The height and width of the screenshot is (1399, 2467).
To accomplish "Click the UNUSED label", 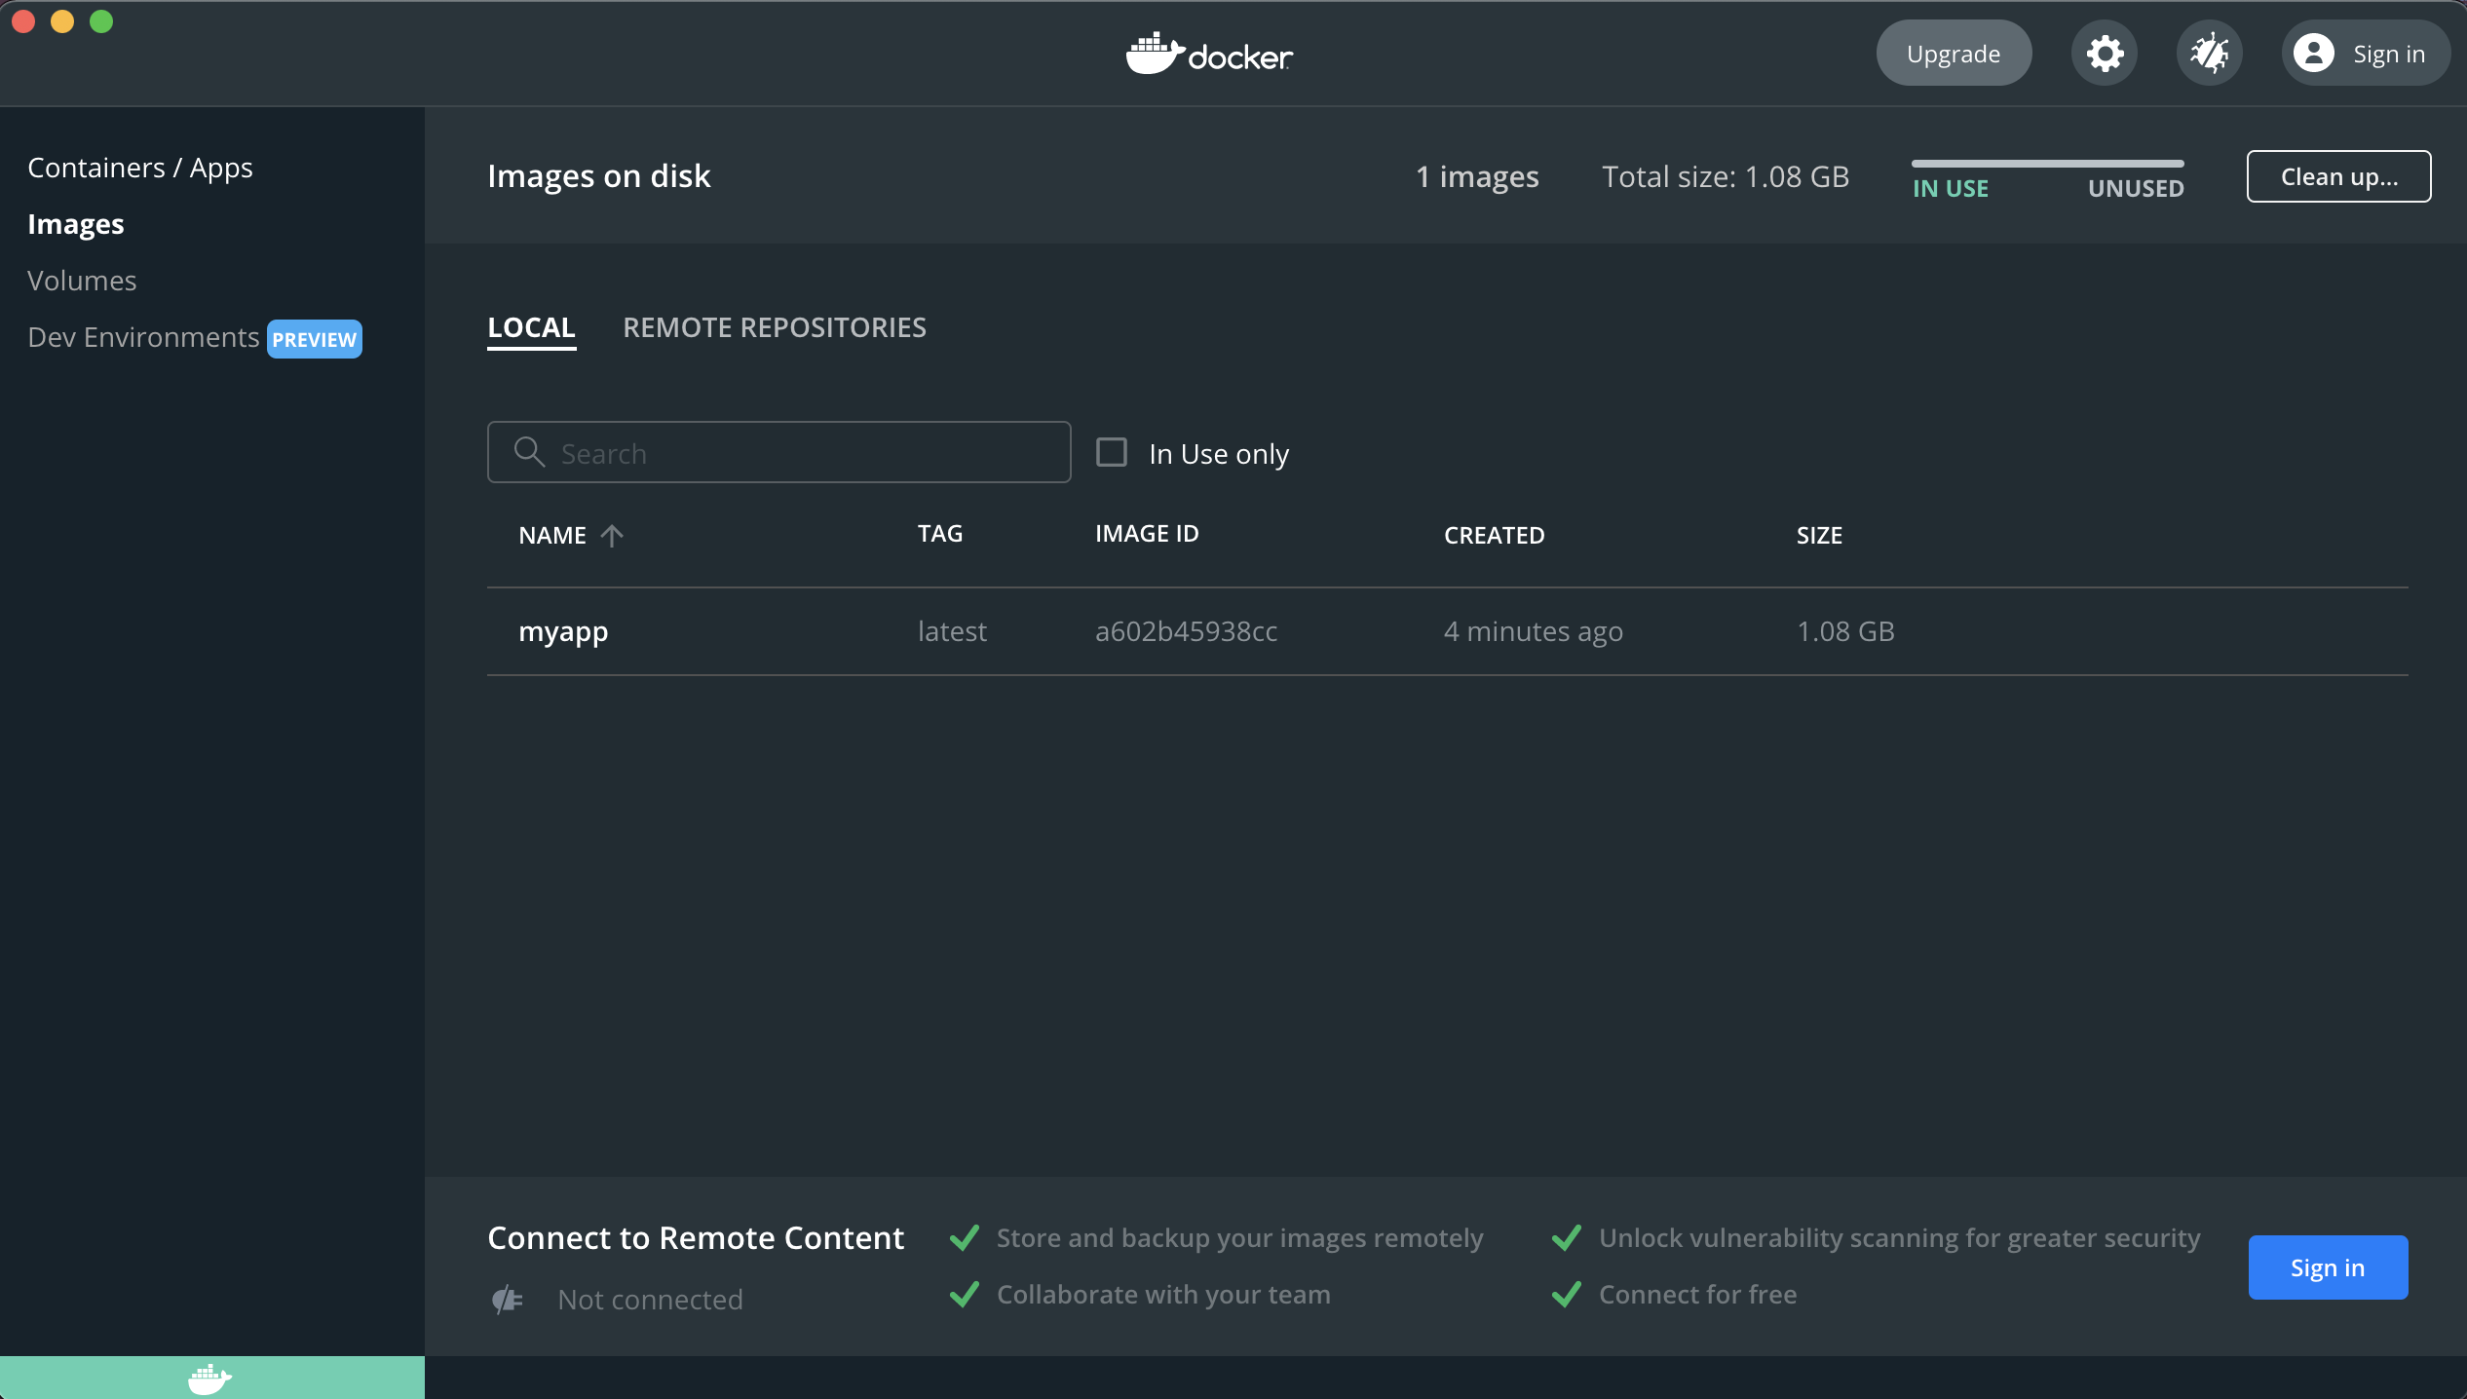I will [2136, 189].
